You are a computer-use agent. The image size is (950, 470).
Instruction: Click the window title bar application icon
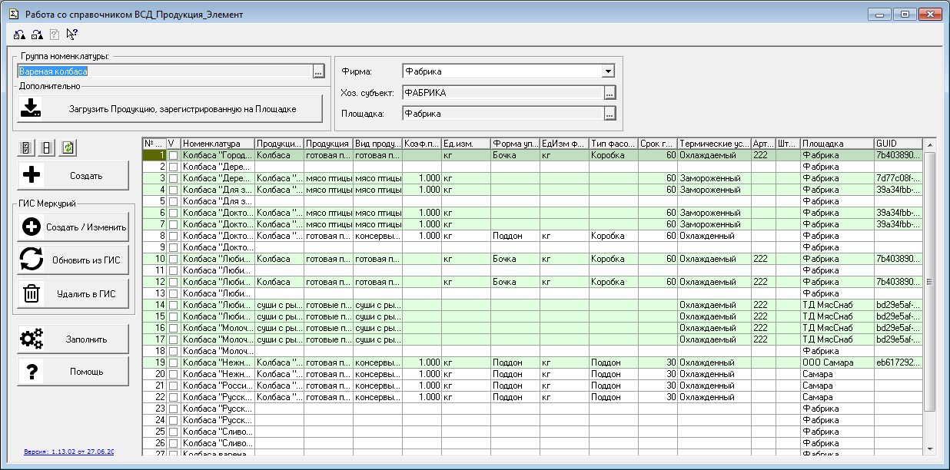pos(14,14)
